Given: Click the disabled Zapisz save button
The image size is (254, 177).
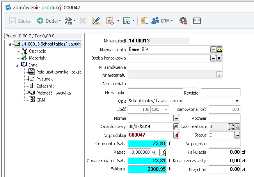Looking at the screenshot, I should coord(20,21).
